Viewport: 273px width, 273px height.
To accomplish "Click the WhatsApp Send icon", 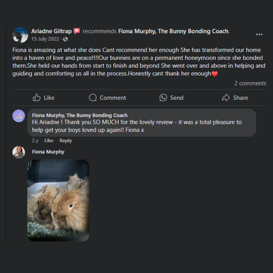I will (163, 98).
